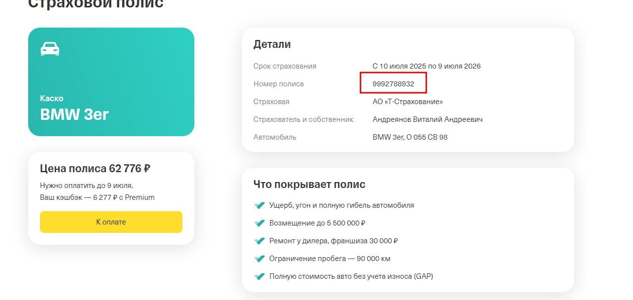This screenshot has width=633, height=300.
Task: Click checkmark icon beside Ремонт у дилера
Action: point(260,241)
